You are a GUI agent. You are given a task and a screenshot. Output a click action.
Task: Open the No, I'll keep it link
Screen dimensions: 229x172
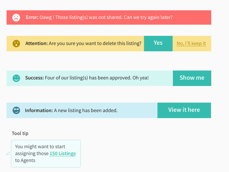tap(192, 44)
